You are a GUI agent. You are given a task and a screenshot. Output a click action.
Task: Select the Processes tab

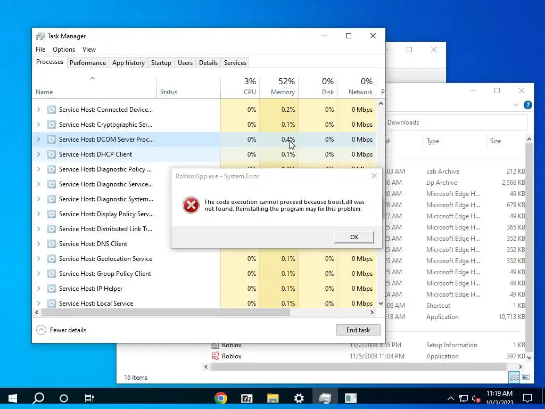click(49, 62)
